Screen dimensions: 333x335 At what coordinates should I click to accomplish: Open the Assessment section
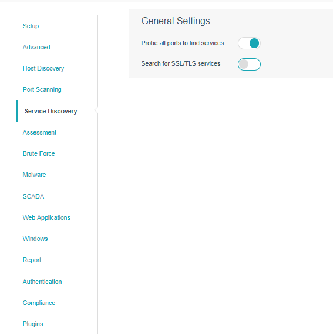(x=39, y=132)
